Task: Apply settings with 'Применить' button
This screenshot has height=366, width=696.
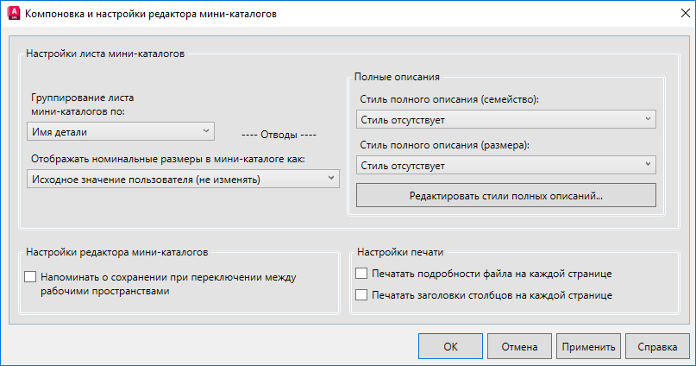Action: coord(588,347)
